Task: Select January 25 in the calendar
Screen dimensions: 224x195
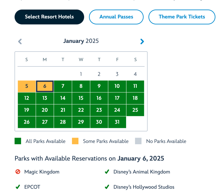Action: tap(135, 110)
